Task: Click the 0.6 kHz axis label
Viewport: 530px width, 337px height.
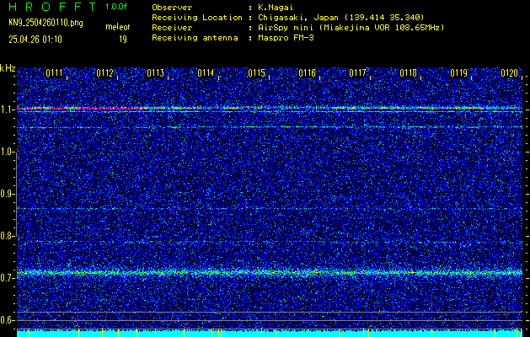Action: (x=7, y=320)
